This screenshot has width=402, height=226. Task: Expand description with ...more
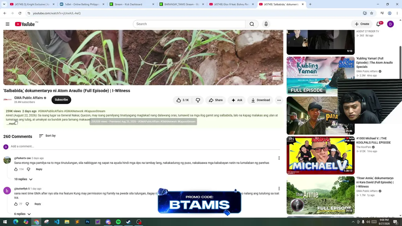(x=11, y=124)
